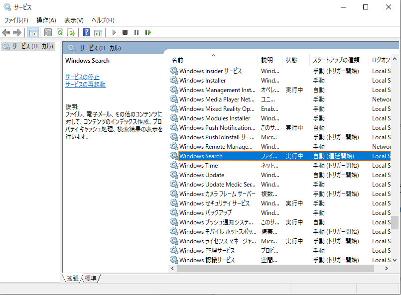This screenshot has height=295, width=401.
Task: Stop the service using square icon
Action: [x=126, y=32]
